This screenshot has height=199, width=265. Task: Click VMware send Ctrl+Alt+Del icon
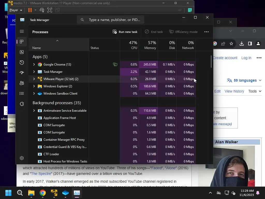42,10
